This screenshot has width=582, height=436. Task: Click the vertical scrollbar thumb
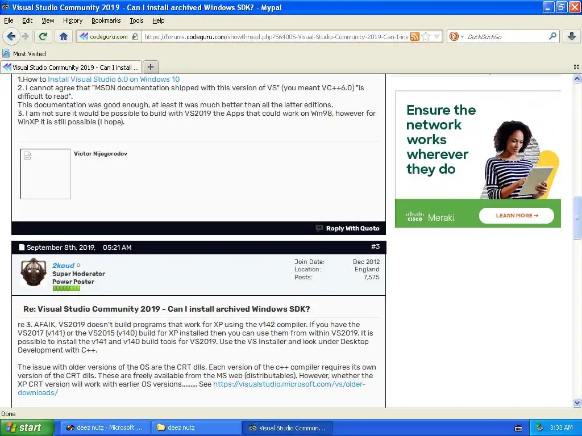(x=577, y=217)
